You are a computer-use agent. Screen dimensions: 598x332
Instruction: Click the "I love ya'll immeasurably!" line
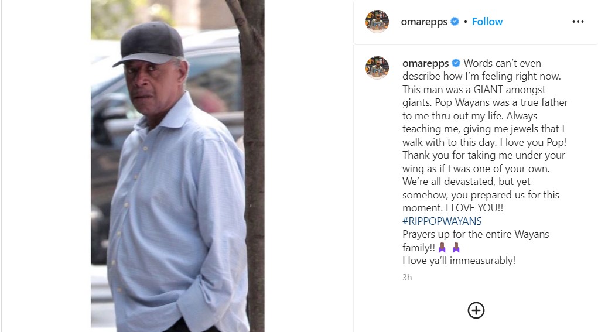pos(459,261)
